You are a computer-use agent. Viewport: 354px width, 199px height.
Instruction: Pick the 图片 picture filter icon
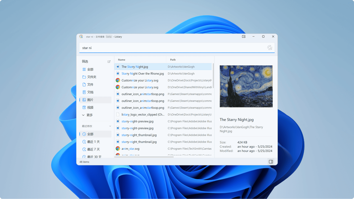coord(84,100)
